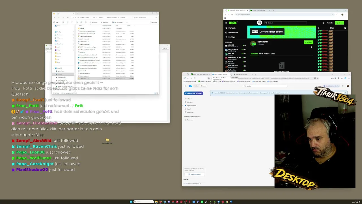The image size is (362, 204).
Task: Open Geteilt in OneDrive sidebar
Action: tap(189, 109)
